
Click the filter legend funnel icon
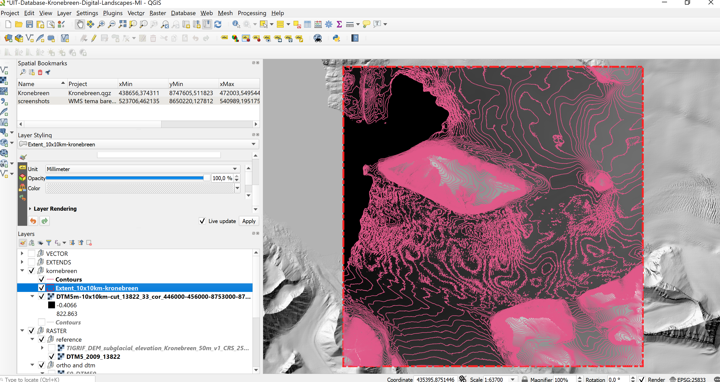click(x=49, y=242)
